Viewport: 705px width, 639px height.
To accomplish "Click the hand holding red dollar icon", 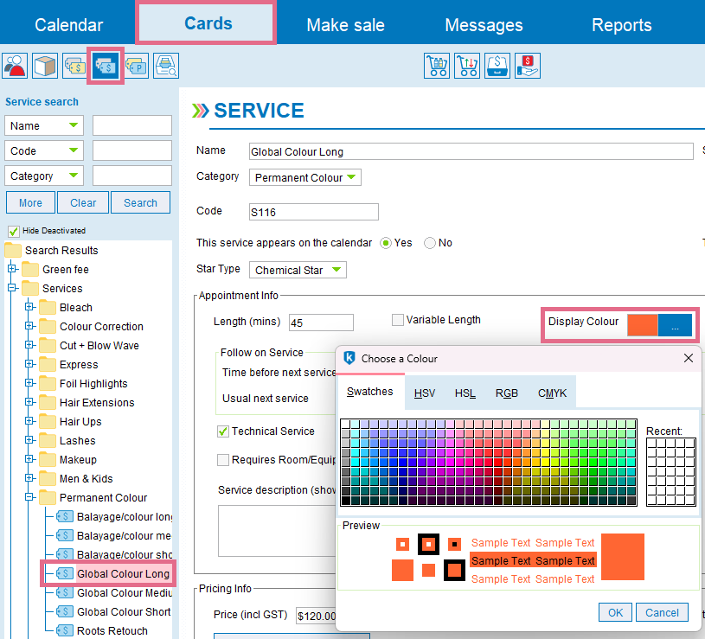I will click(x=528, y=66).
